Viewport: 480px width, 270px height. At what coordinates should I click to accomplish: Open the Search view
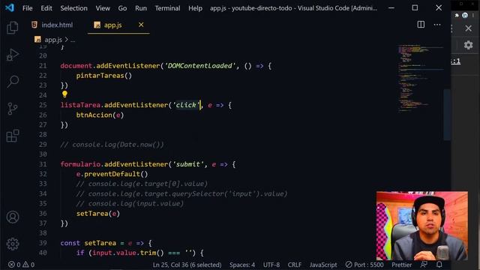(13, 82)
